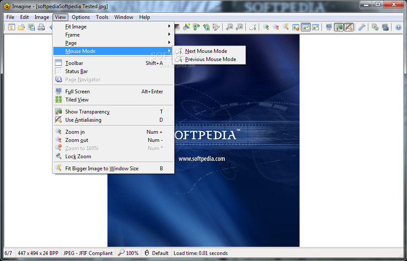Choose Next Mouse Mode from submenu
407x261 pixels.
pos(209,51)
